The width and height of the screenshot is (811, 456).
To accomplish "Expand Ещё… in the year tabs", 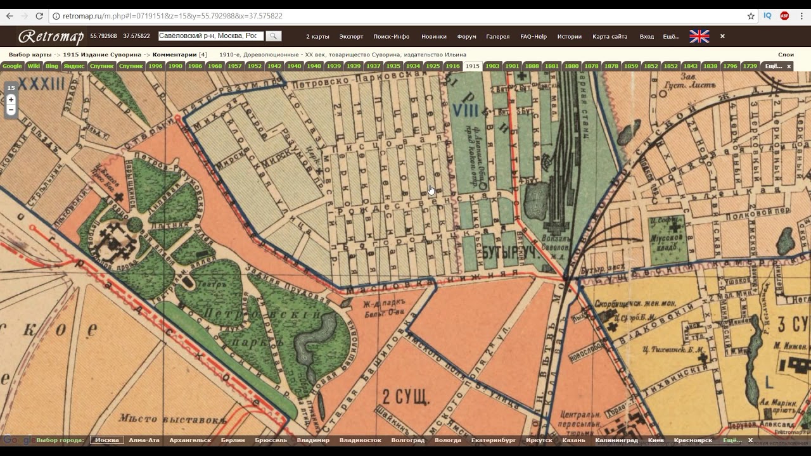I will 772,66.
